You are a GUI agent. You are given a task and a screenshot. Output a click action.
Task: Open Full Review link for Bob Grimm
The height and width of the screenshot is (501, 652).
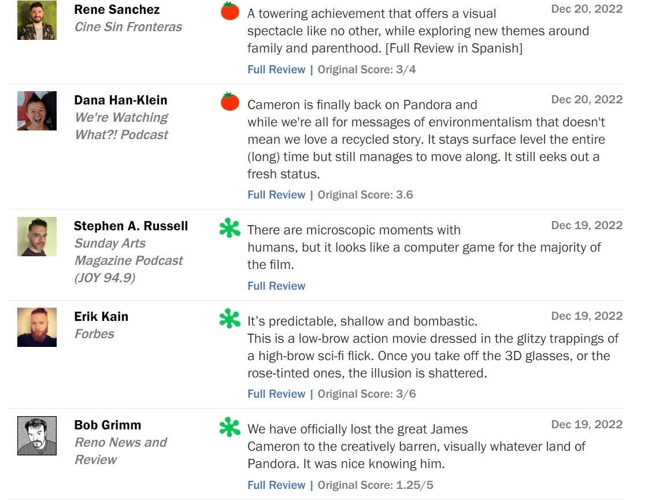[x=276, y=485]
